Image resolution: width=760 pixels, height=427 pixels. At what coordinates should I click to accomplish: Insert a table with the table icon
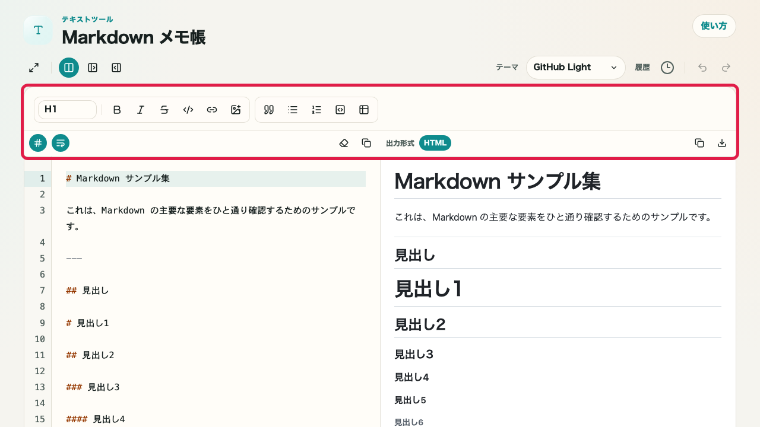click(x=364, y=110)
